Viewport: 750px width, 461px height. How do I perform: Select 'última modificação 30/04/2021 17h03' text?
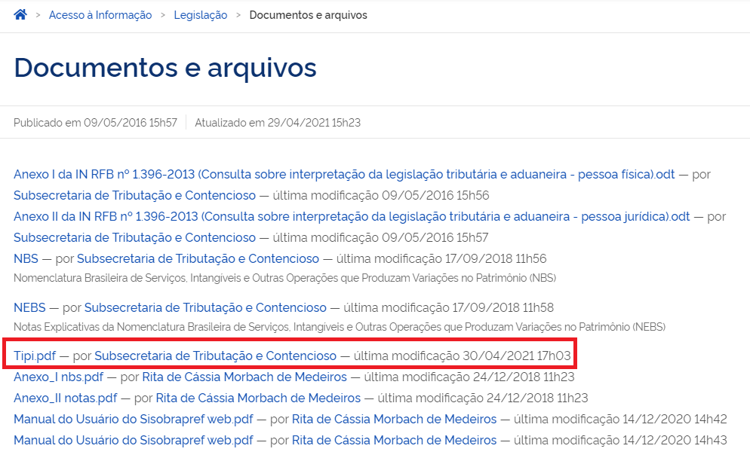tap(462, 356)
